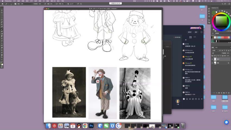Click the send arrow in chat toolbar

point(202,99)
